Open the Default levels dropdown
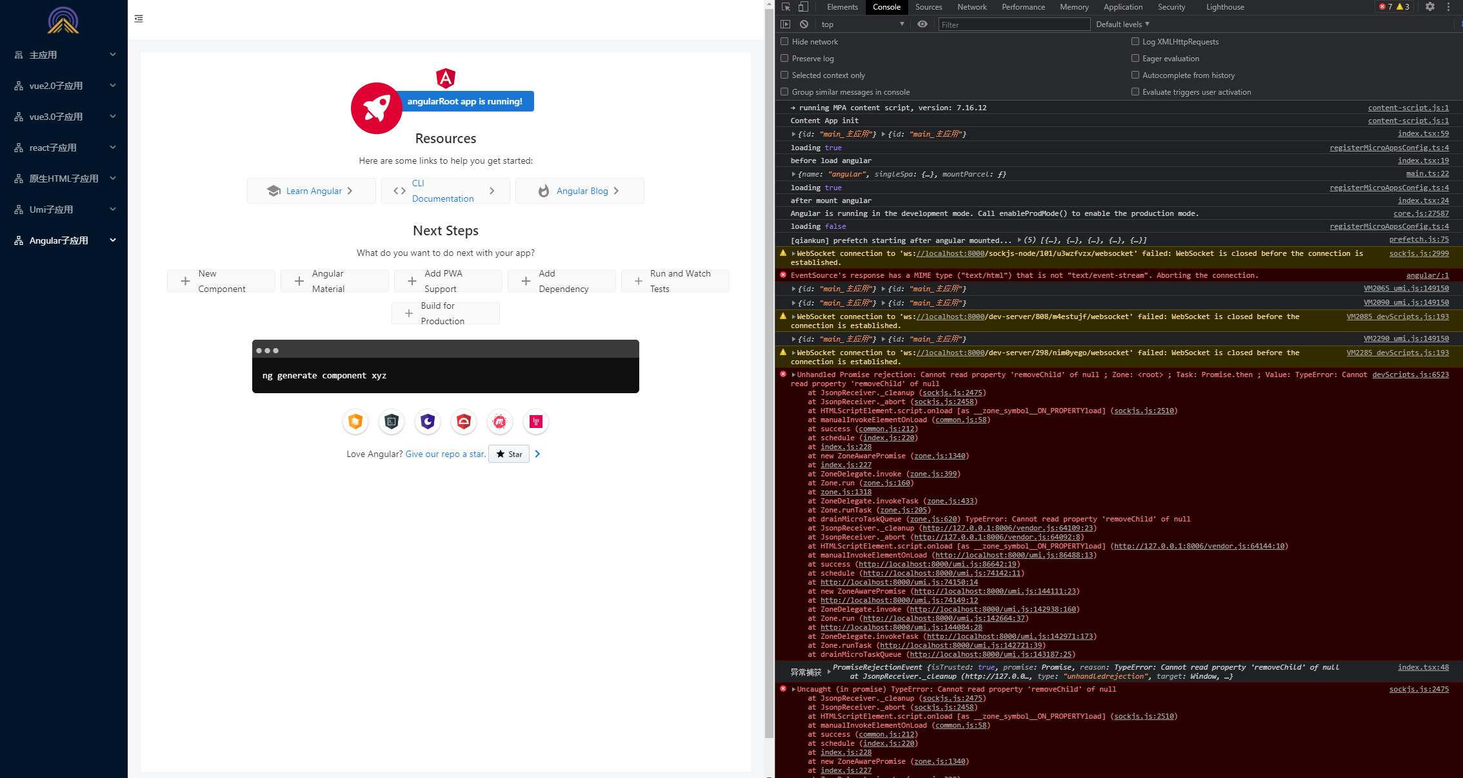The height and width of the screenshot is (778, 1463). click(1122, 24)
